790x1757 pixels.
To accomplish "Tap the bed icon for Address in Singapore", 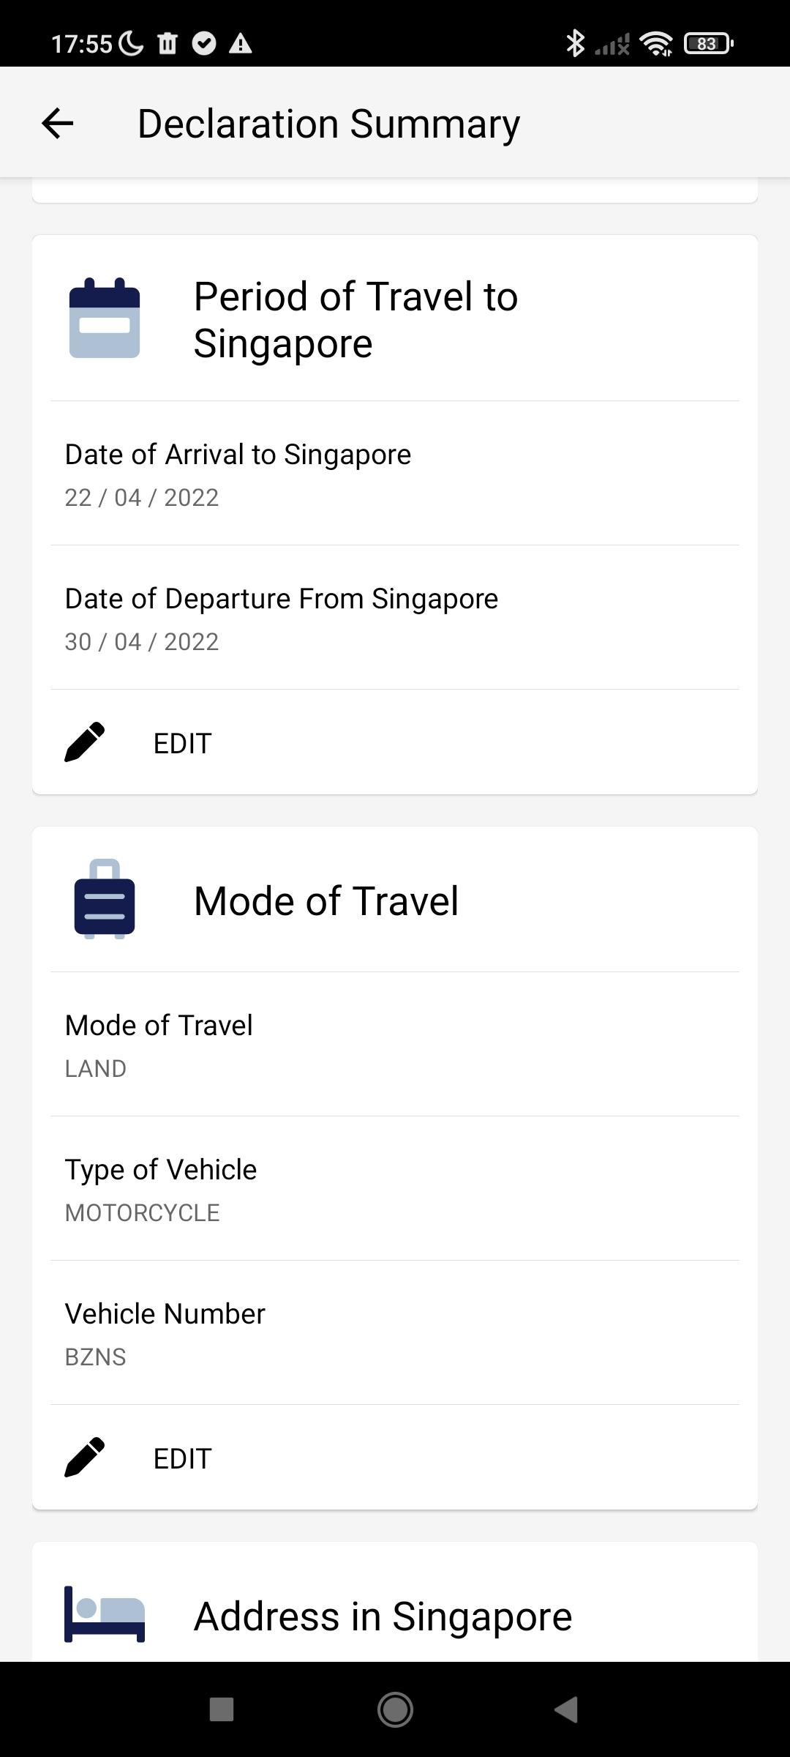I will click(105, 1615).
